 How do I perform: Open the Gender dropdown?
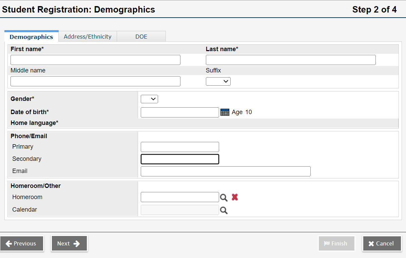tap(149, 99)
